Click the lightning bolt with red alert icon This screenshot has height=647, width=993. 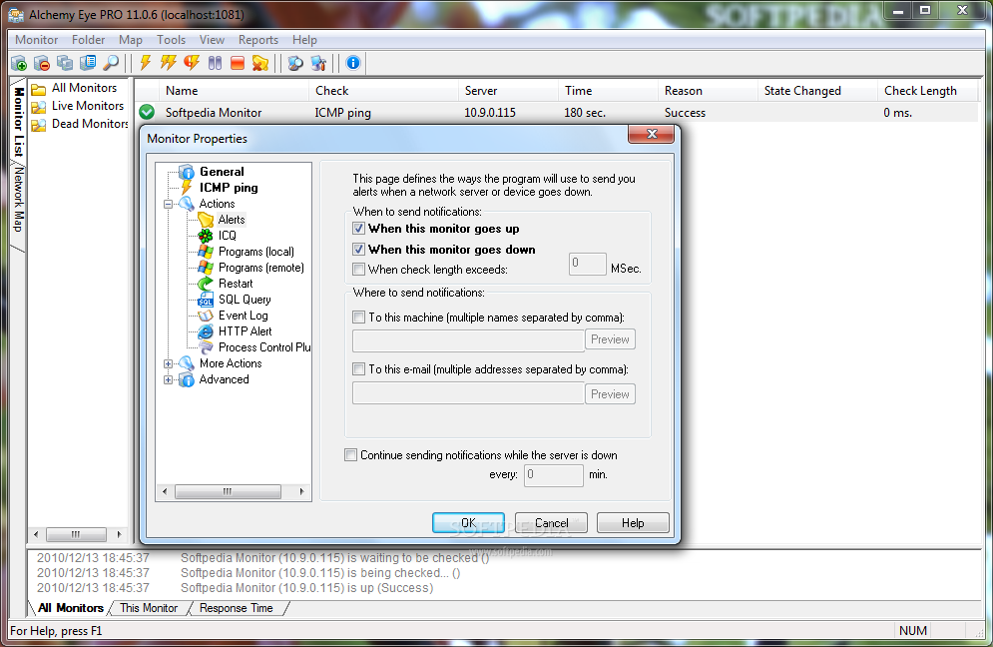tap(192, 63)
